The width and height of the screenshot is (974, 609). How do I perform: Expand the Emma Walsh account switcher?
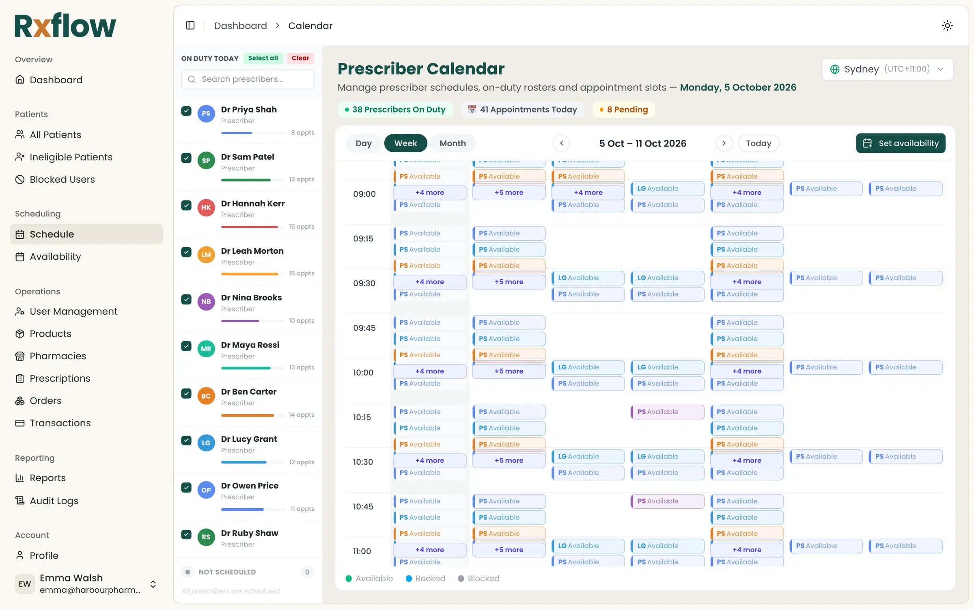point(86,584)
